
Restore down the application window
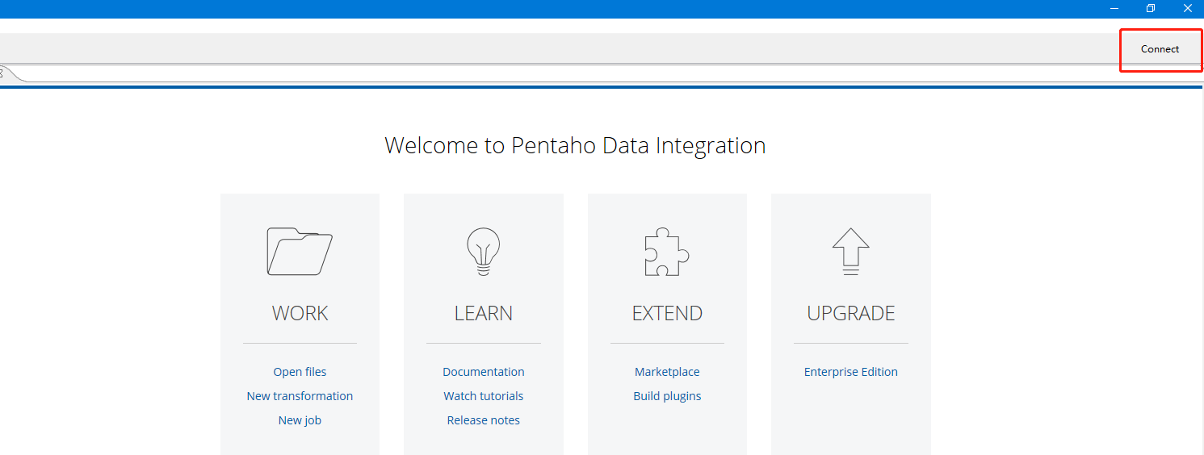(1150, 8)
